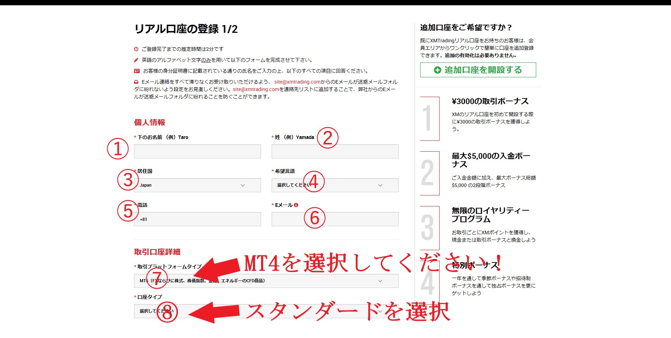Click the リアル口座の登録 1/2 title
Viewport: 671px width, 338px height.
pyautogui.click(x=186, y=29)
